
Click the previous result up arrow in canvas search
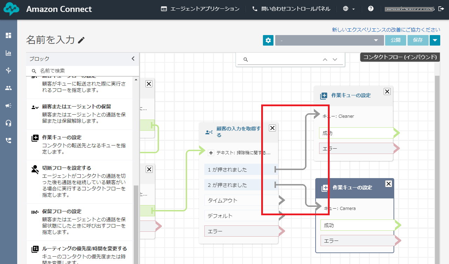point(325,60)
